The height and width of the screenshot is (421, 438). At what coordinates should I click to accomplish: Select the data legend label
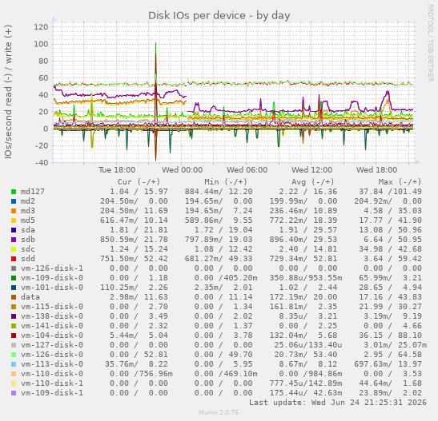[x=30, y=297]
